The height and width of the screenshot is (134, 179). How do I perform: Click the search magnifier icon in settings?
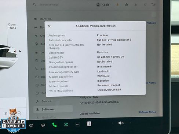pos(34,4)
